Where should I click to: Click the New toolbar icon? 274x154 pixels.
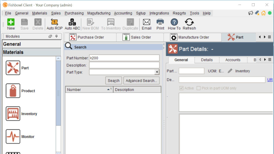pyautogui.click(x=11, y=24)
